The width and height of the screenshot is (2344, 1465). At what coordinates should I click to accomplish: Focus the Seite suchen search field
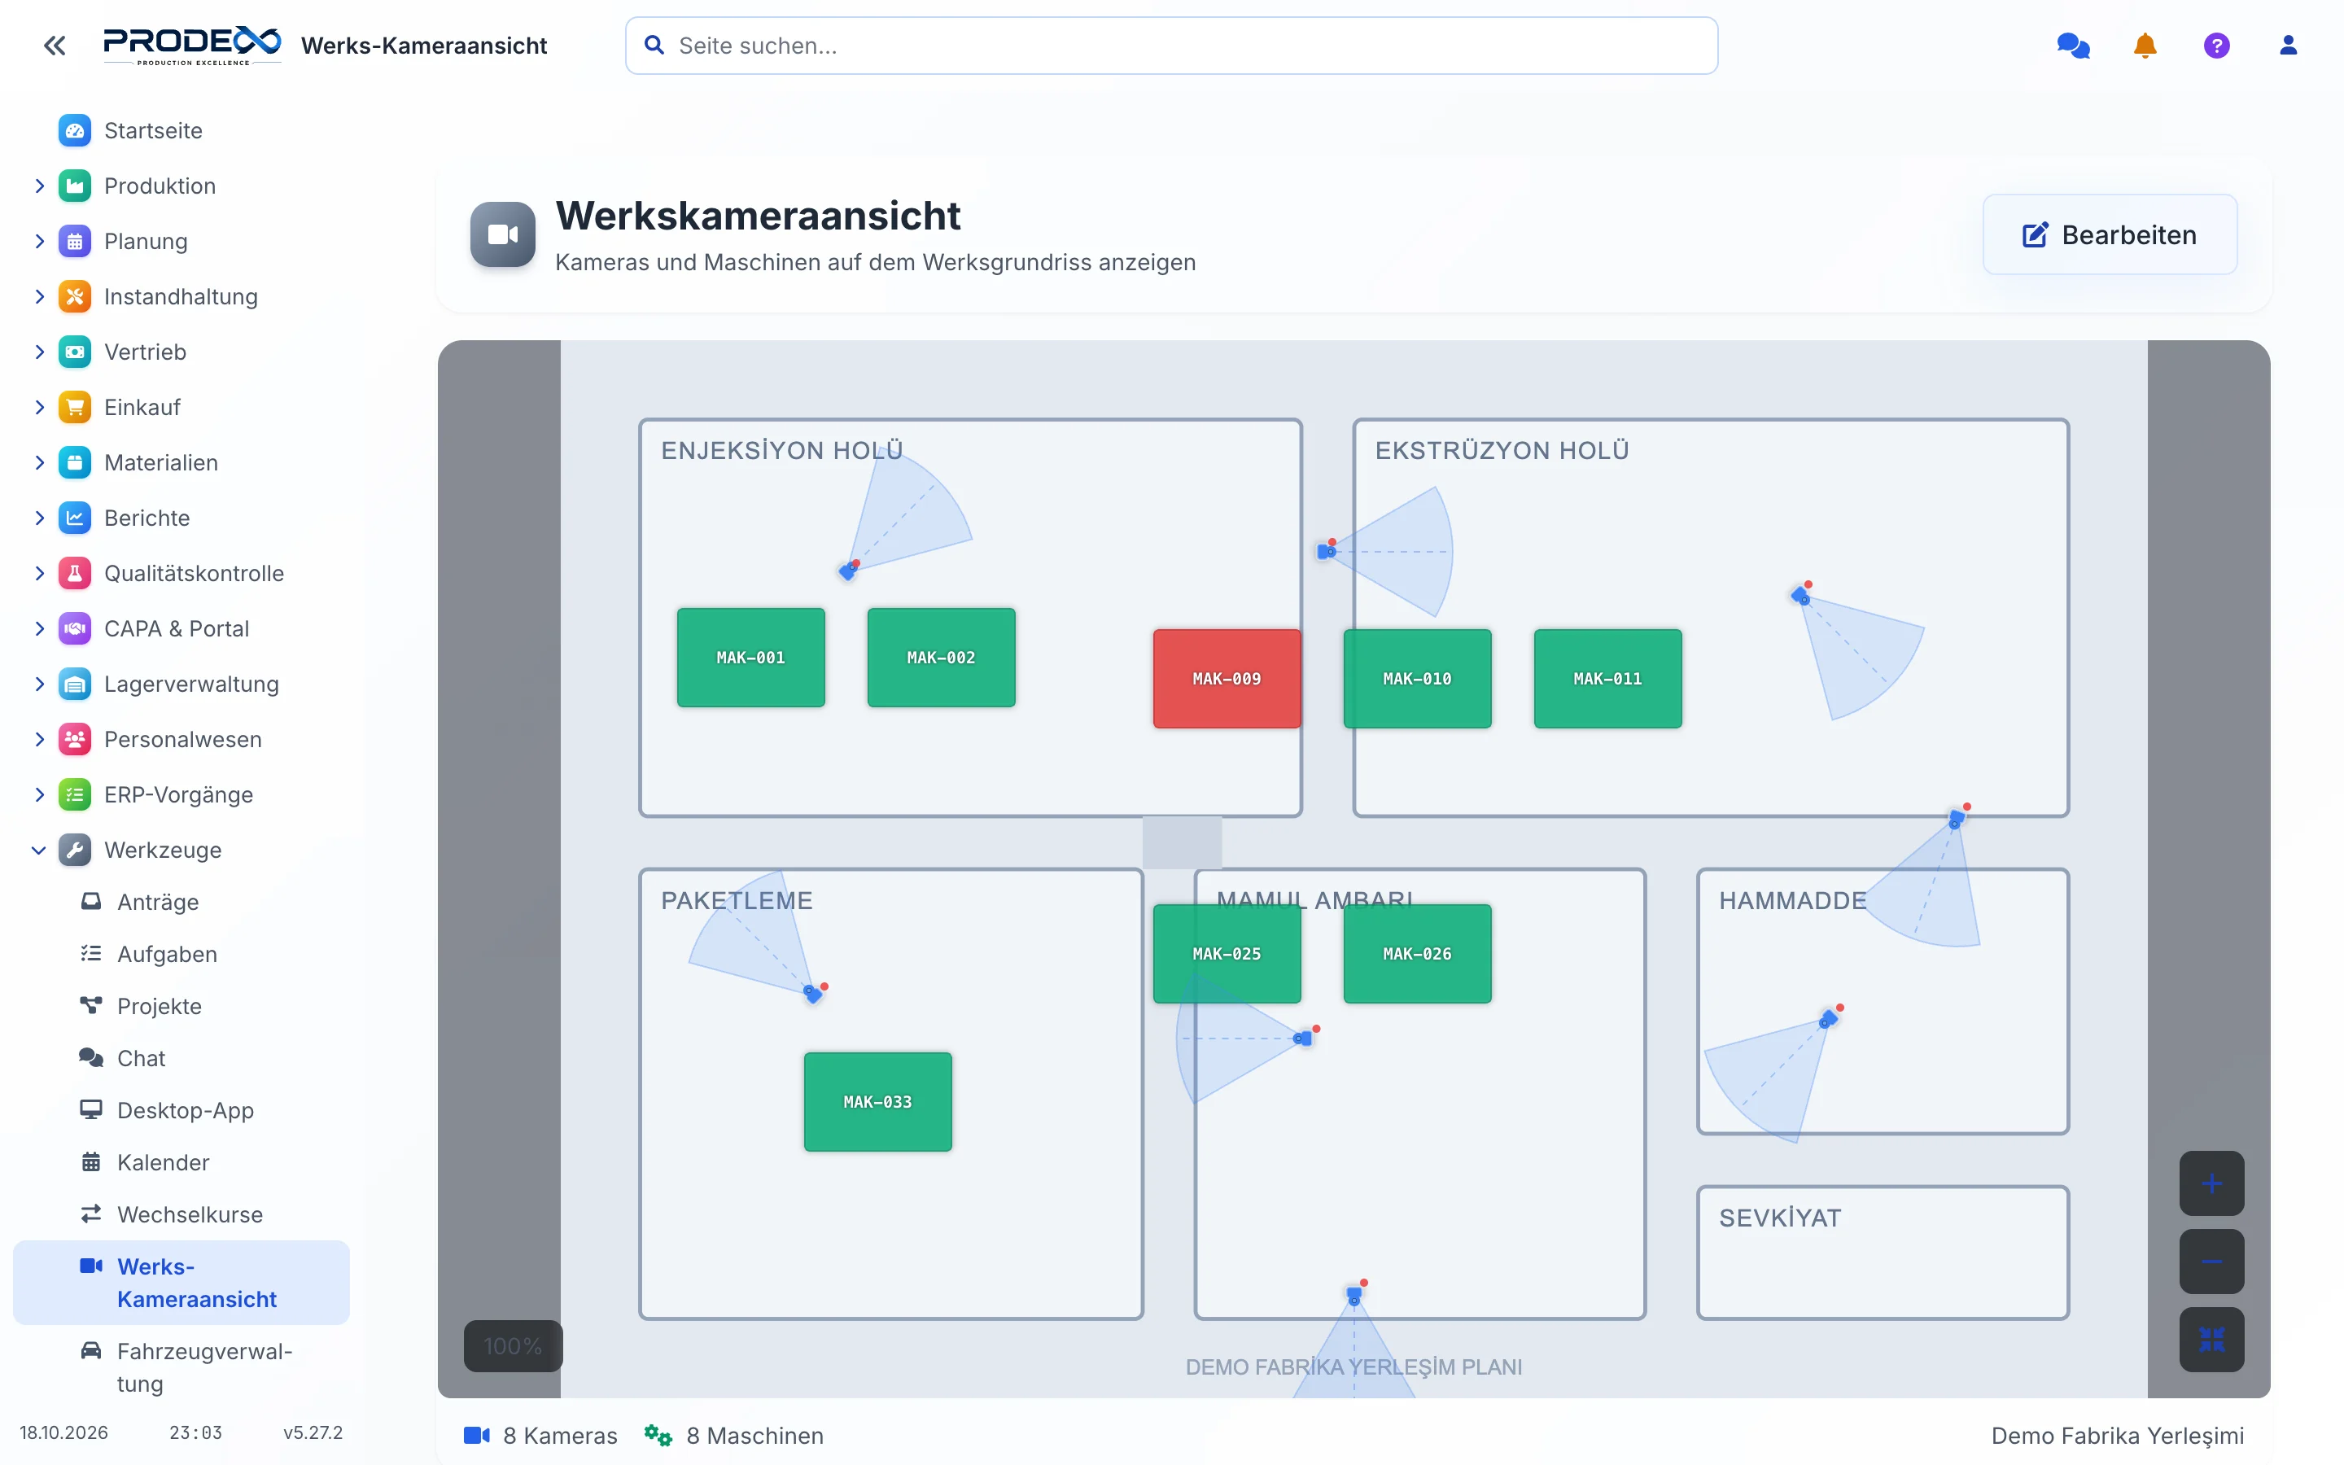pos(1171,46)
